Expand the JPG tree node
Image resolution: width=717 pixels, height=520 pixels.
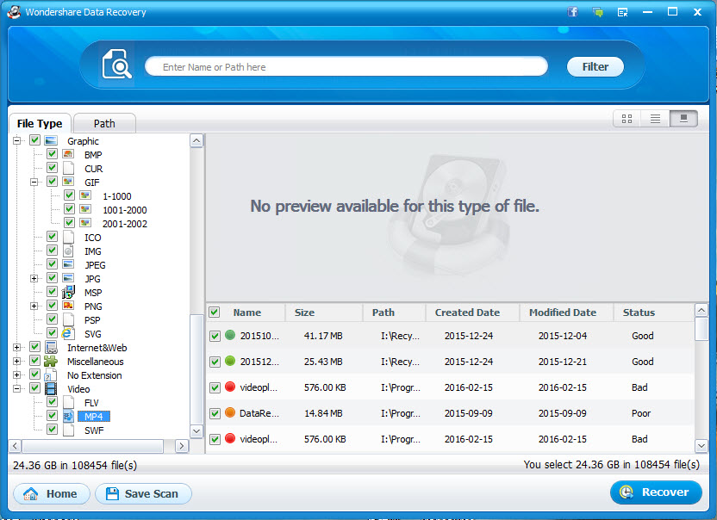(34, 278)
